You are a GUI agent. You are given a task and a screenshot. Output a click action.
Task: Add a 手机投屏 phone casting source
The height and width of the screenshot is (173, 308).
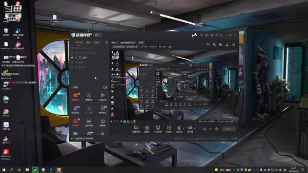click(x=158, y=129)
